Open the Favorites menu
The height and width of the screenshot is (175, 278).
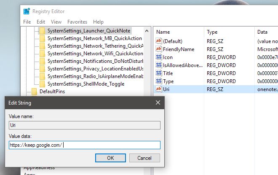click(x=78, y=22)
